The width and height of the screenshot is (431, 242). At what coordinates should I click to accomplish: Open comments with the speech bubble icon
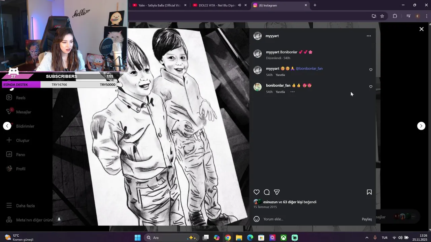267,192
